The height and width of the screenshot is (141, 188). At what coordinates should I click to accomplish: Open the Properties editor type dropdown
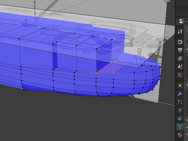coord(183,21)
